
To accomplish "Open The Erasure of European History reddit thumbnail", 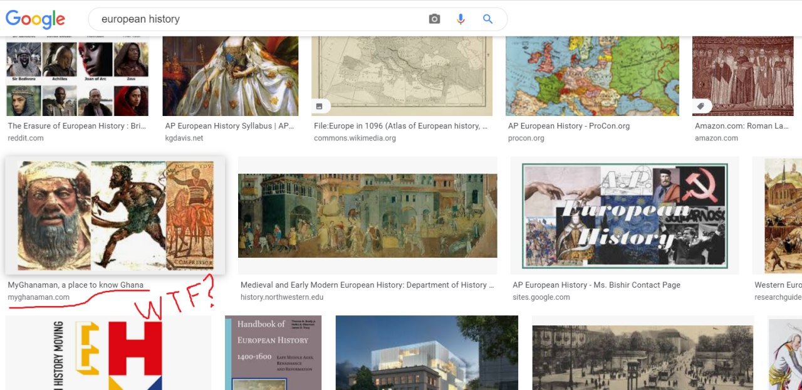I will 77,76.
